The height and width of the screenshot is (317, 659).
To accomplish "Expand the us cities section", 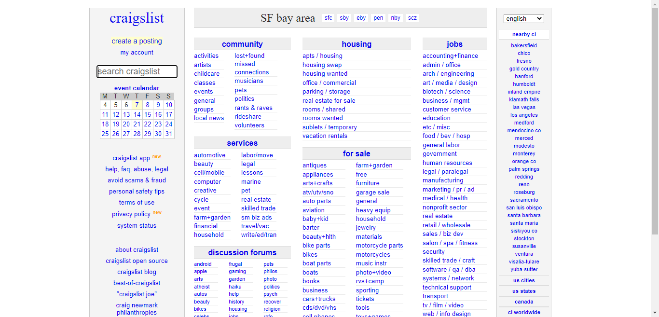I will click(x=523, y=280).
